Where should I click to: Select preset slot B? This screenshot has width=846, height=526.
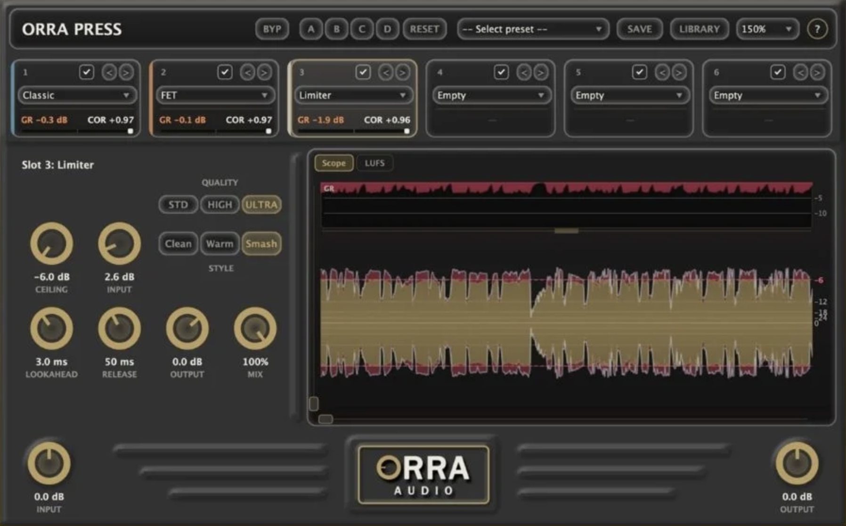[337, 29]
